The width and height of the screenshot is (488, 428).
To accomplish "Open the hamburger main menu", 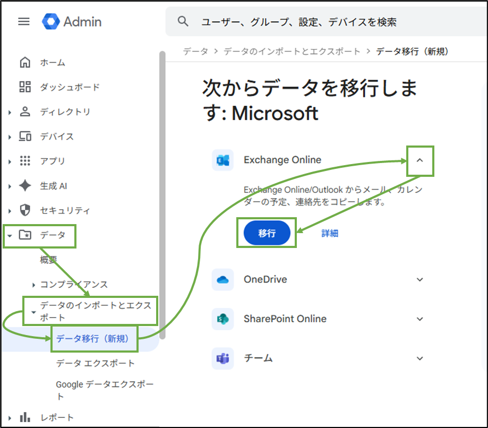I will (x=24, y=21).
